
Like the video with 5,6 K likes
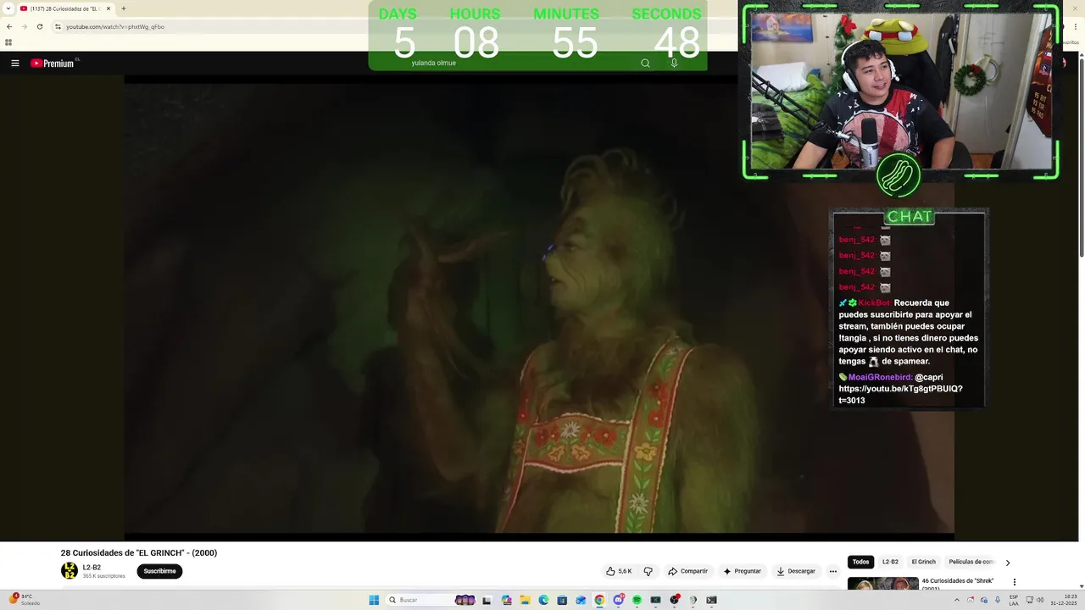(x=619, y=571)
